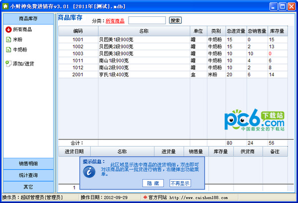298x203 pixels.
Task: Sort by the 编码 column header
Action: click(x=78, y=31)
